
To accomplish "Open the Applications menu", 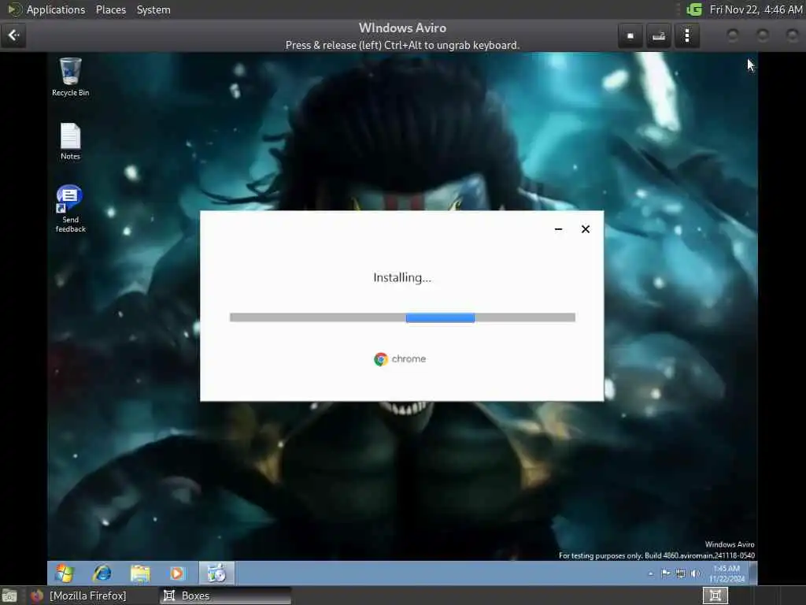I will (56, 9).
